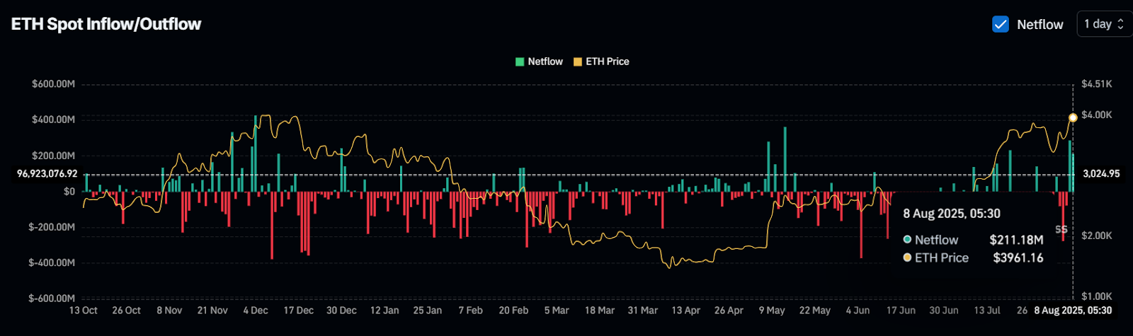
Task: Click the 3,024.95 crosshair price label
Action: point(1101,173)
